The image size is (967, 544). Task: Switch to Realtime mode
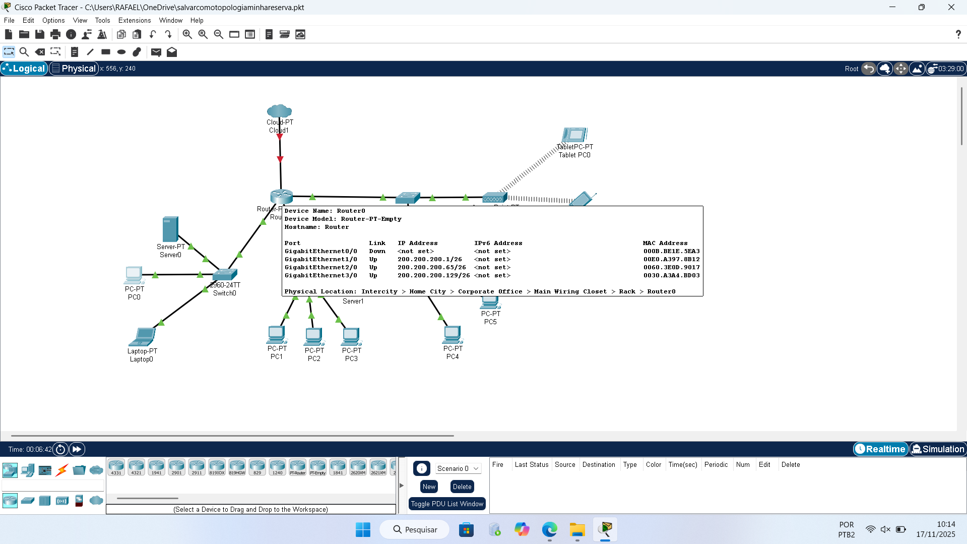pos(880,449)
